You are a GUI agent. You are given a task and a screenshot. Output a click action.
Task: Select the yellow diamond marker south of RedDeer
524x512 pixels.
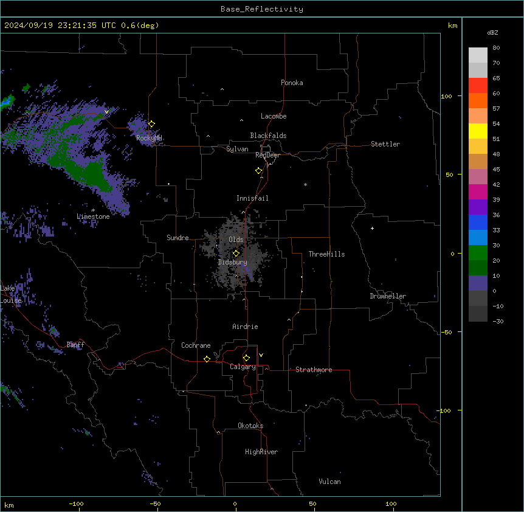pyautogui.click(x=259, y=171)
